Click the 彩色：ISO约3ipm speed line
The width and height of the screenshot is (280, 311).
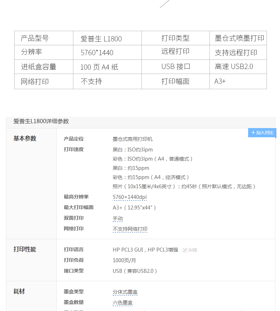pyautogui.click(x=153, y=159)
